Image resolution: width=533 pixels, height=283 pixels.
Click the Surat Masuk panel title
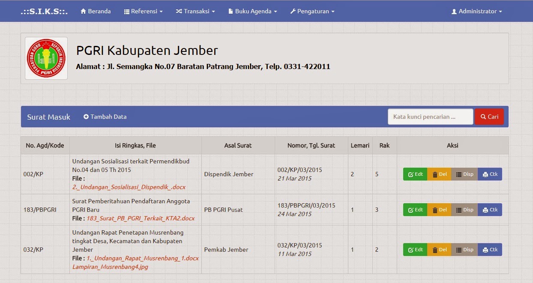[48, 117]
